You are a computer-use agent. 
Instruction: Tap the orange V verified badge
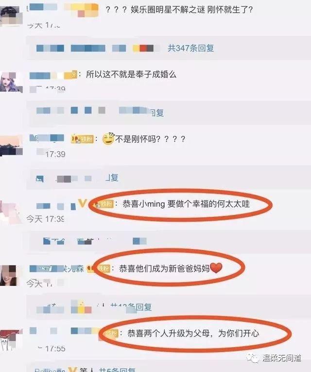click(x=82, y=204)
